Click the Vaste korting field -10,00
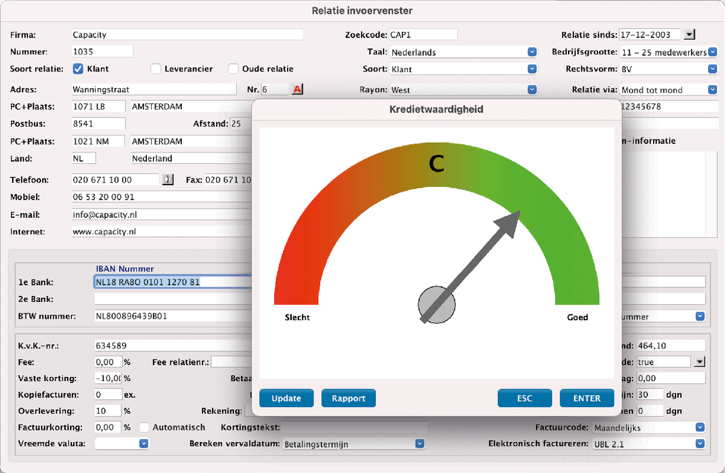The image size is (725, 473). click(108, 378)
